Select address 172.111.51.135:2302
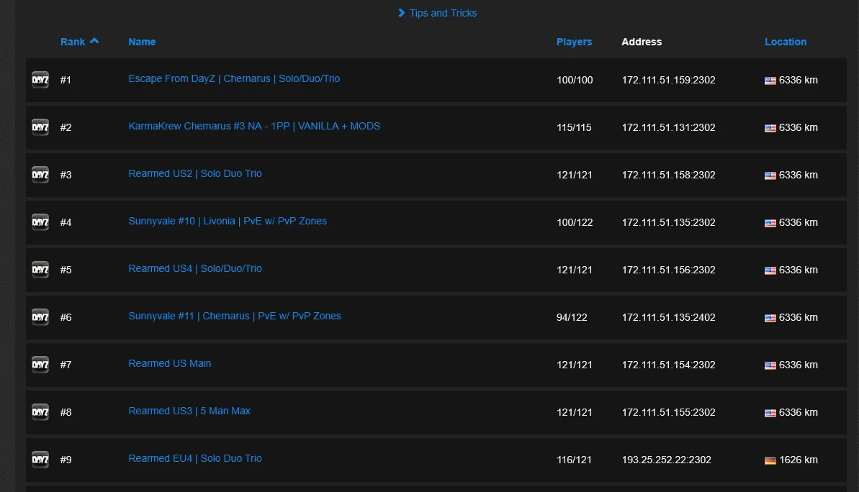Screen dimensions: 859x492 pos(668,222)
